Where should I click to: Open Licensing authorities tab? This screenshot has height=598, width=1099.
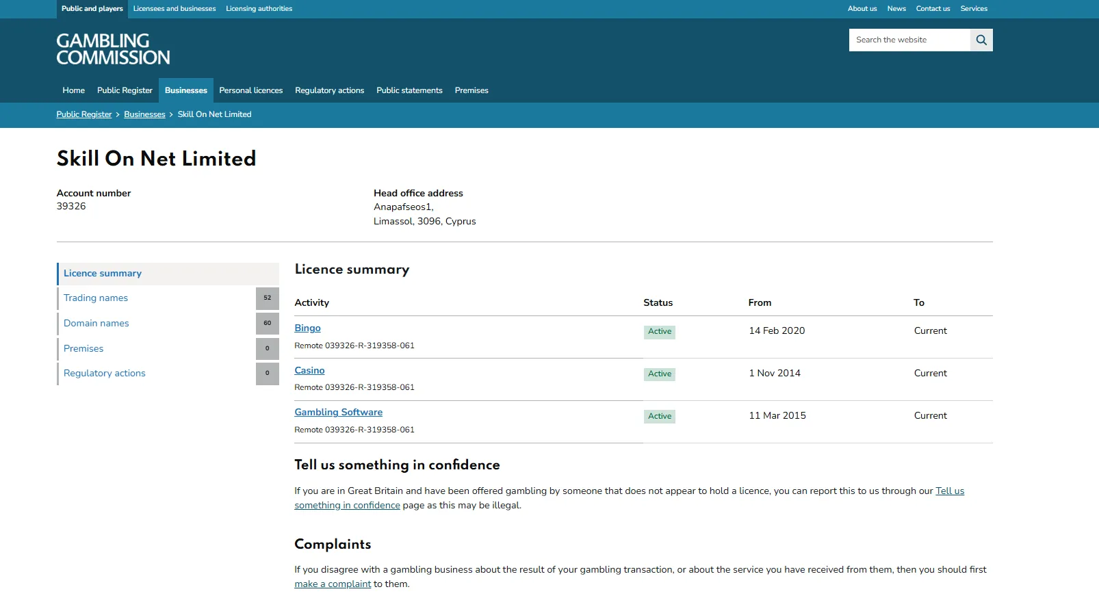pyautogui.click(x=259, y=9)
